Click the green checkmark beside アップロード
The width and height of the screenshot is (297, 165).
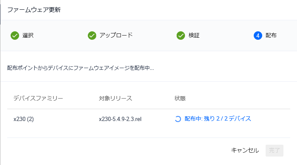(92, 36)
